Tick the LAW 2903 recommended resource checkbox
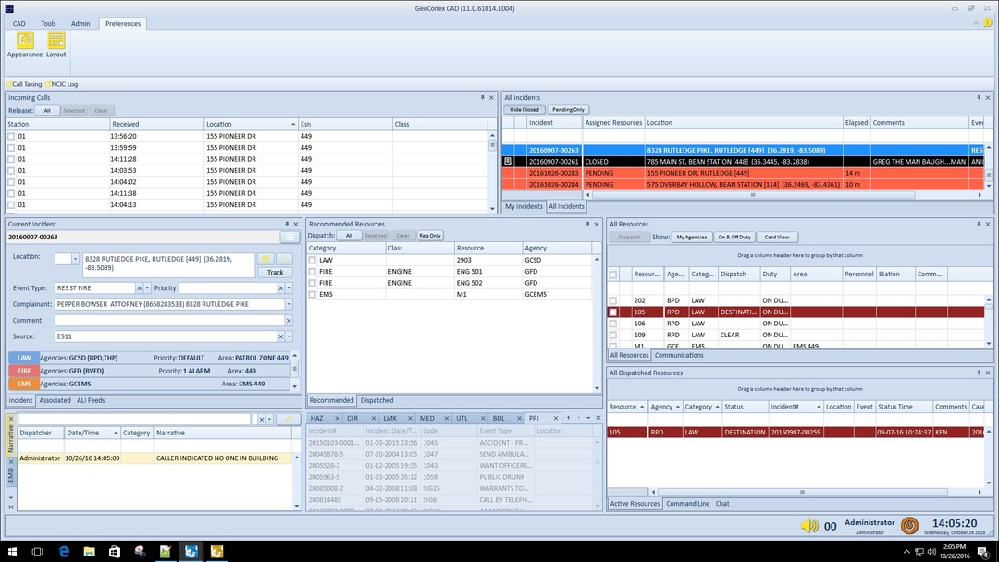Screen dimensions: 999x562 click(313, 261)
